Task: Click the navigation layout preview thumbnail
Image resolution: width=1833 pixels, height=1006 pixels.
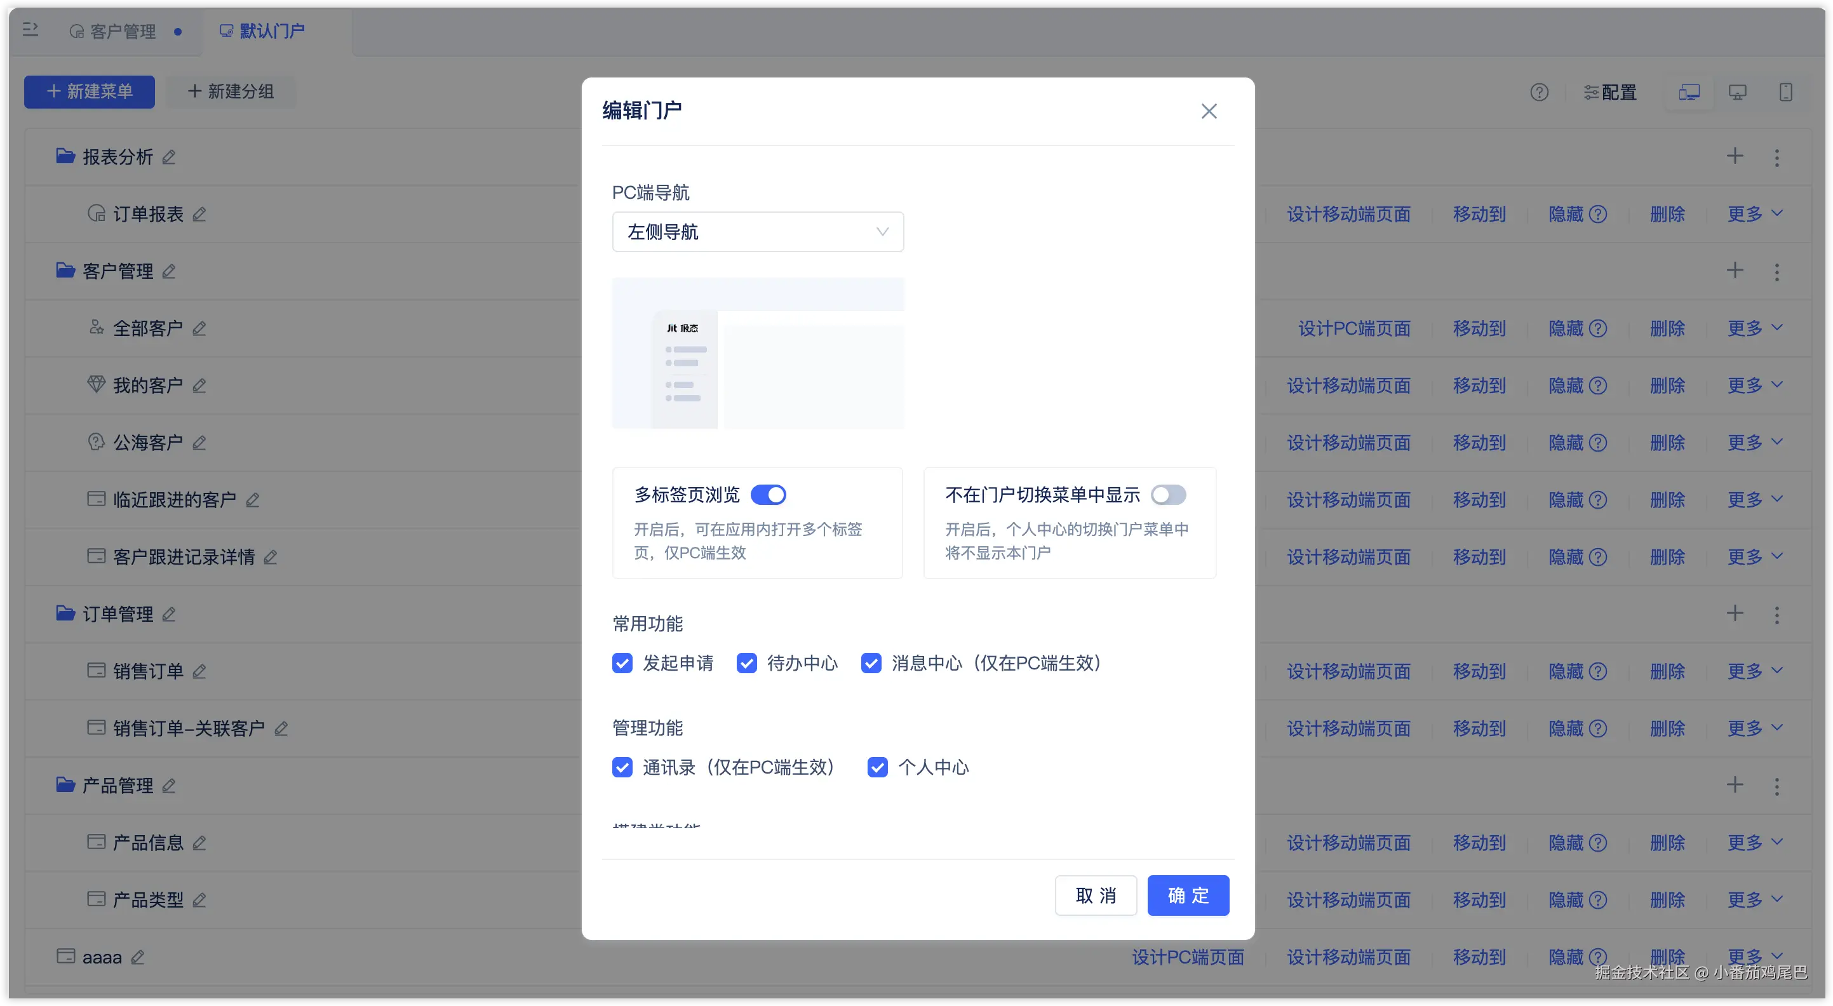Action: (758, 354)
